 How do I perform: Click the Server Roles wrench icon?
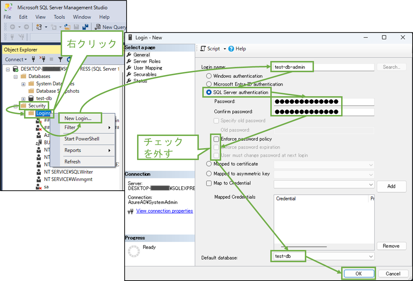click(x=129, y=61)
